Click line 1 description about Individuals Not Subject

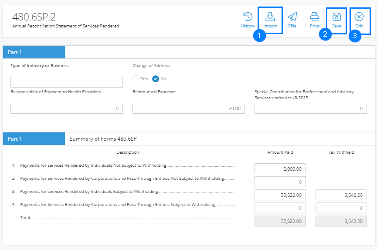93,166
